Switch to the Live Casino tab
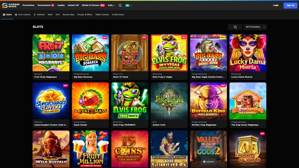The height and width of the screenshot is (168, 299). (x=23, y=15)
